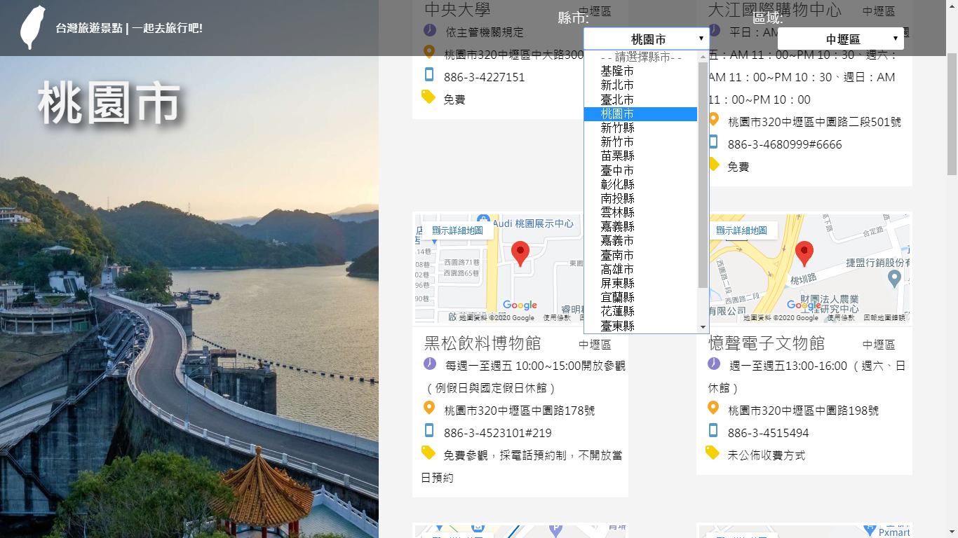Select 臺北市 from the county list
Viewport: 958px width, 538px height.
point(617,99)
